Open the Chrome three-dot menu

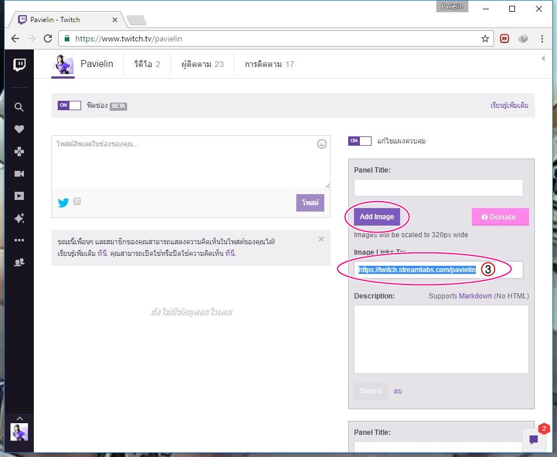pyautogui.click(x=542, y=38)
